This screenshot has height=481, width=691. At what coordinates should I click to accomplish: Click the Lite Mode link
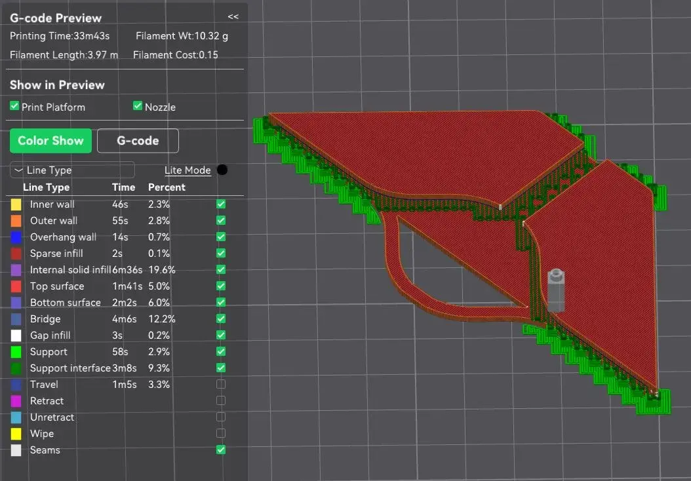(x=188, y=170)
